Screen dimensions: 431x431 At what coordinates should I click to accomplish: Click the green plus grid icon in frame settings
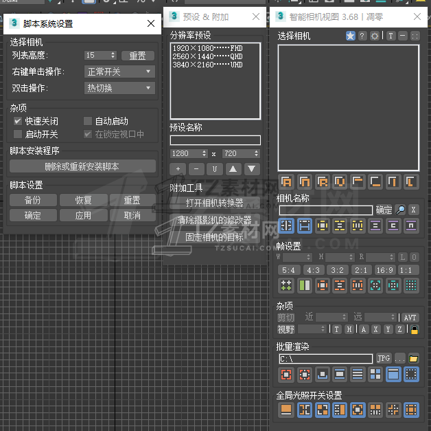[286, 285]
